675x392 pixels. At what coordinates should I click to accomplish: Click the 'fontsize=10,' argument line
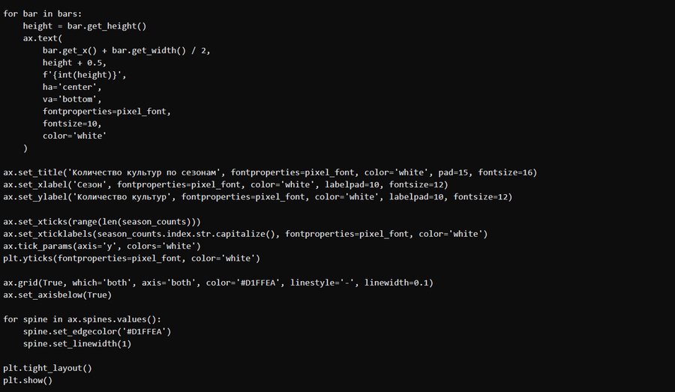point(72,124)
